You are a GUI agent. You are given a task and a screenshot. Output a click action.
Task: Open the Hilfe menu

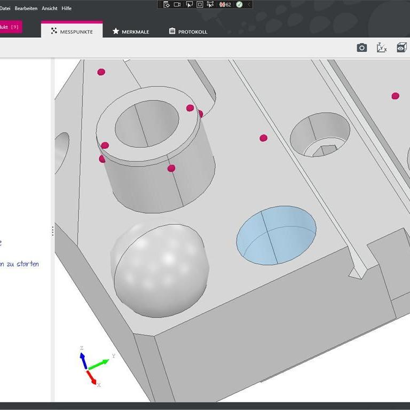click(x=66, y=8)
